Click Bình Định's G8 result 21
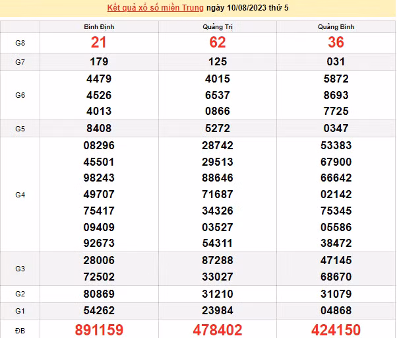397x338 pixels. (99, 42)
